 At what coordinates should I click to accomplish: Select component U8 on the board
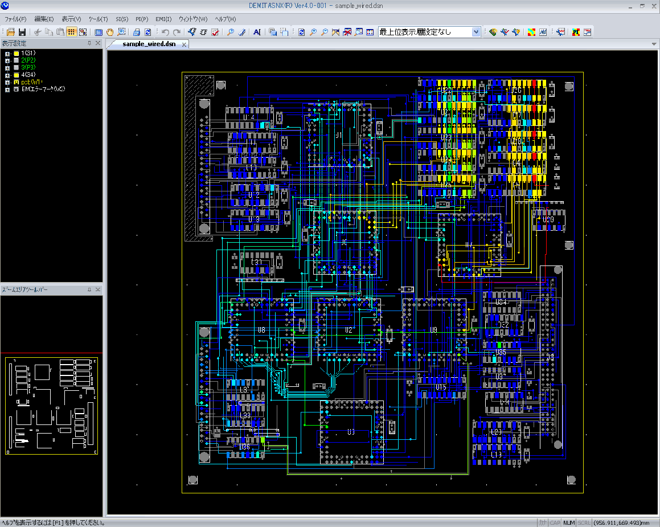click(261, 330)
